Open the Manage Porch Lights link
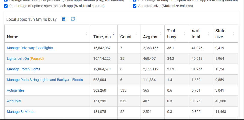Viewport: 244px width, 120px height. [23, 69]
